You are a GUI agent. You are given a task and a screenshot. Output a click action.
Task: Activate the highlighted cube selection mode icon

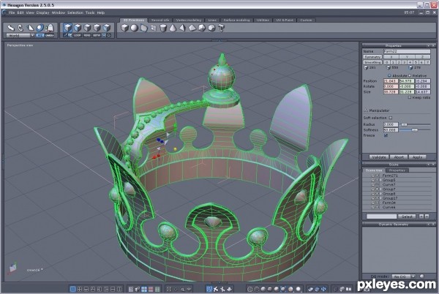[x=67, y=28]
